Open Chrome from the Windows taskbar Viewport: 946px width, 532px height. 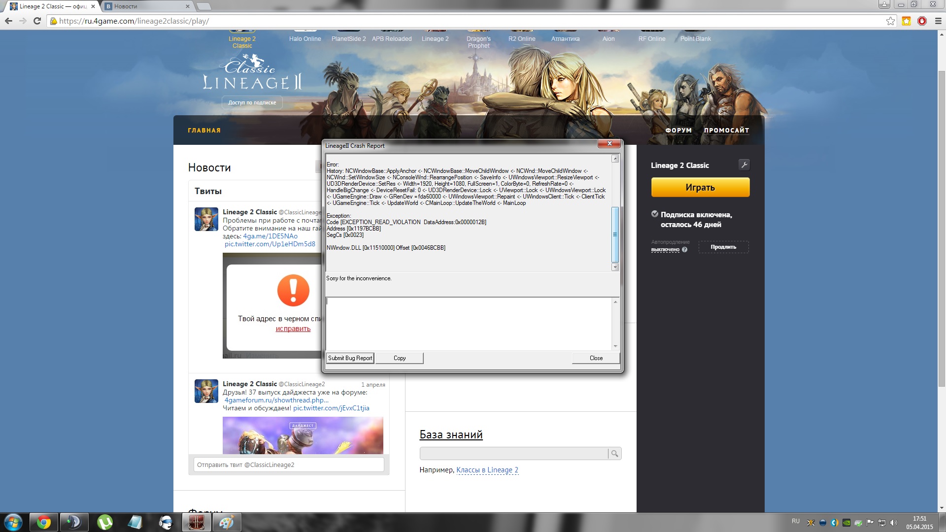(x=44, y=522)
